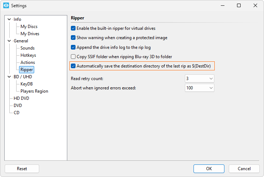This screenshot has width=264, height=177.
Task: Toggle auto-save destination directory as $(DestDir)
Action: coord(73,66)
